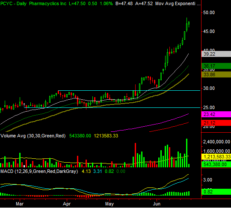231x208 pixels.
Task: Click the Mov Avg Exponential indicator text
Action: point(178,3)
